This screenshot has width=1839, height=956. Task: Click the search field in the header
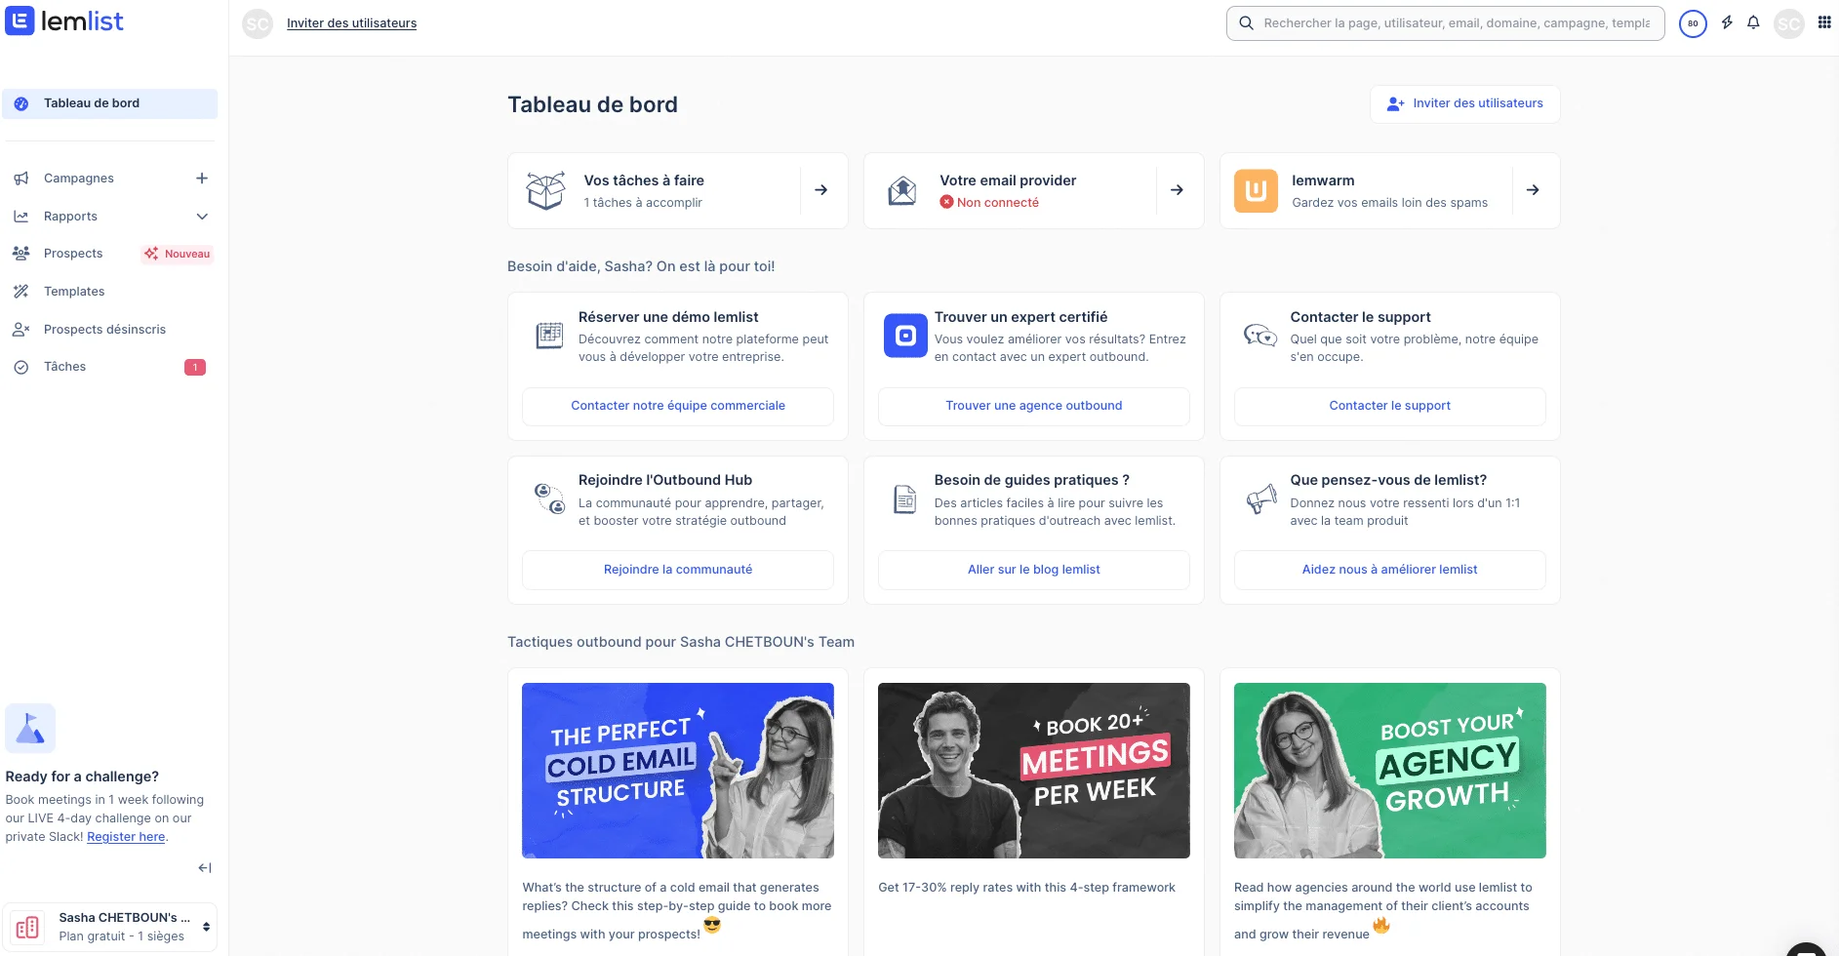pos(1446,23)
